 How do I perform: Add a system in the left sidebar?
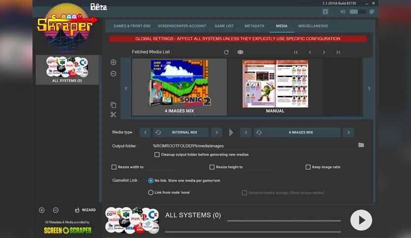click(x=42, y=210)
